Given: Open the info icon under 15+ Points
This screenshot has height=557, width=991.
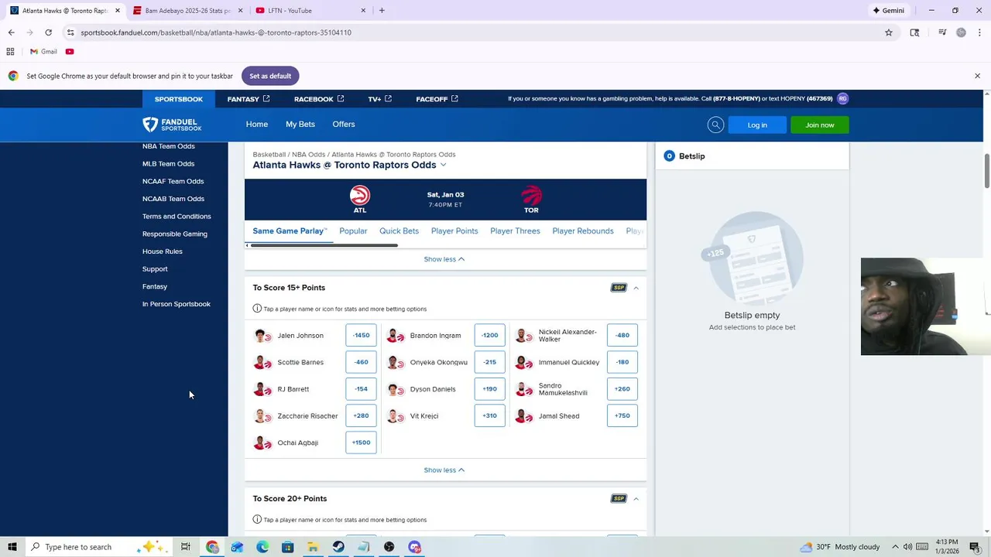Looking at the screenshot, I should pos(257,309).
